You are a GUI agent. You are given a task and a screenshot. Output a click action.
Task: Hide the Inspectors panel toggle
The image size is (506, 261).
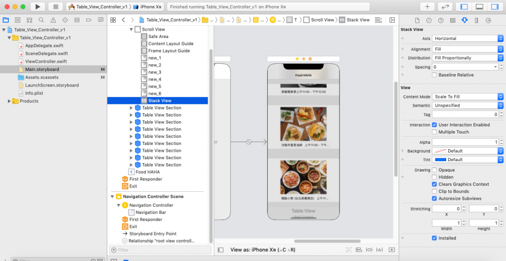tap(495, 7)
